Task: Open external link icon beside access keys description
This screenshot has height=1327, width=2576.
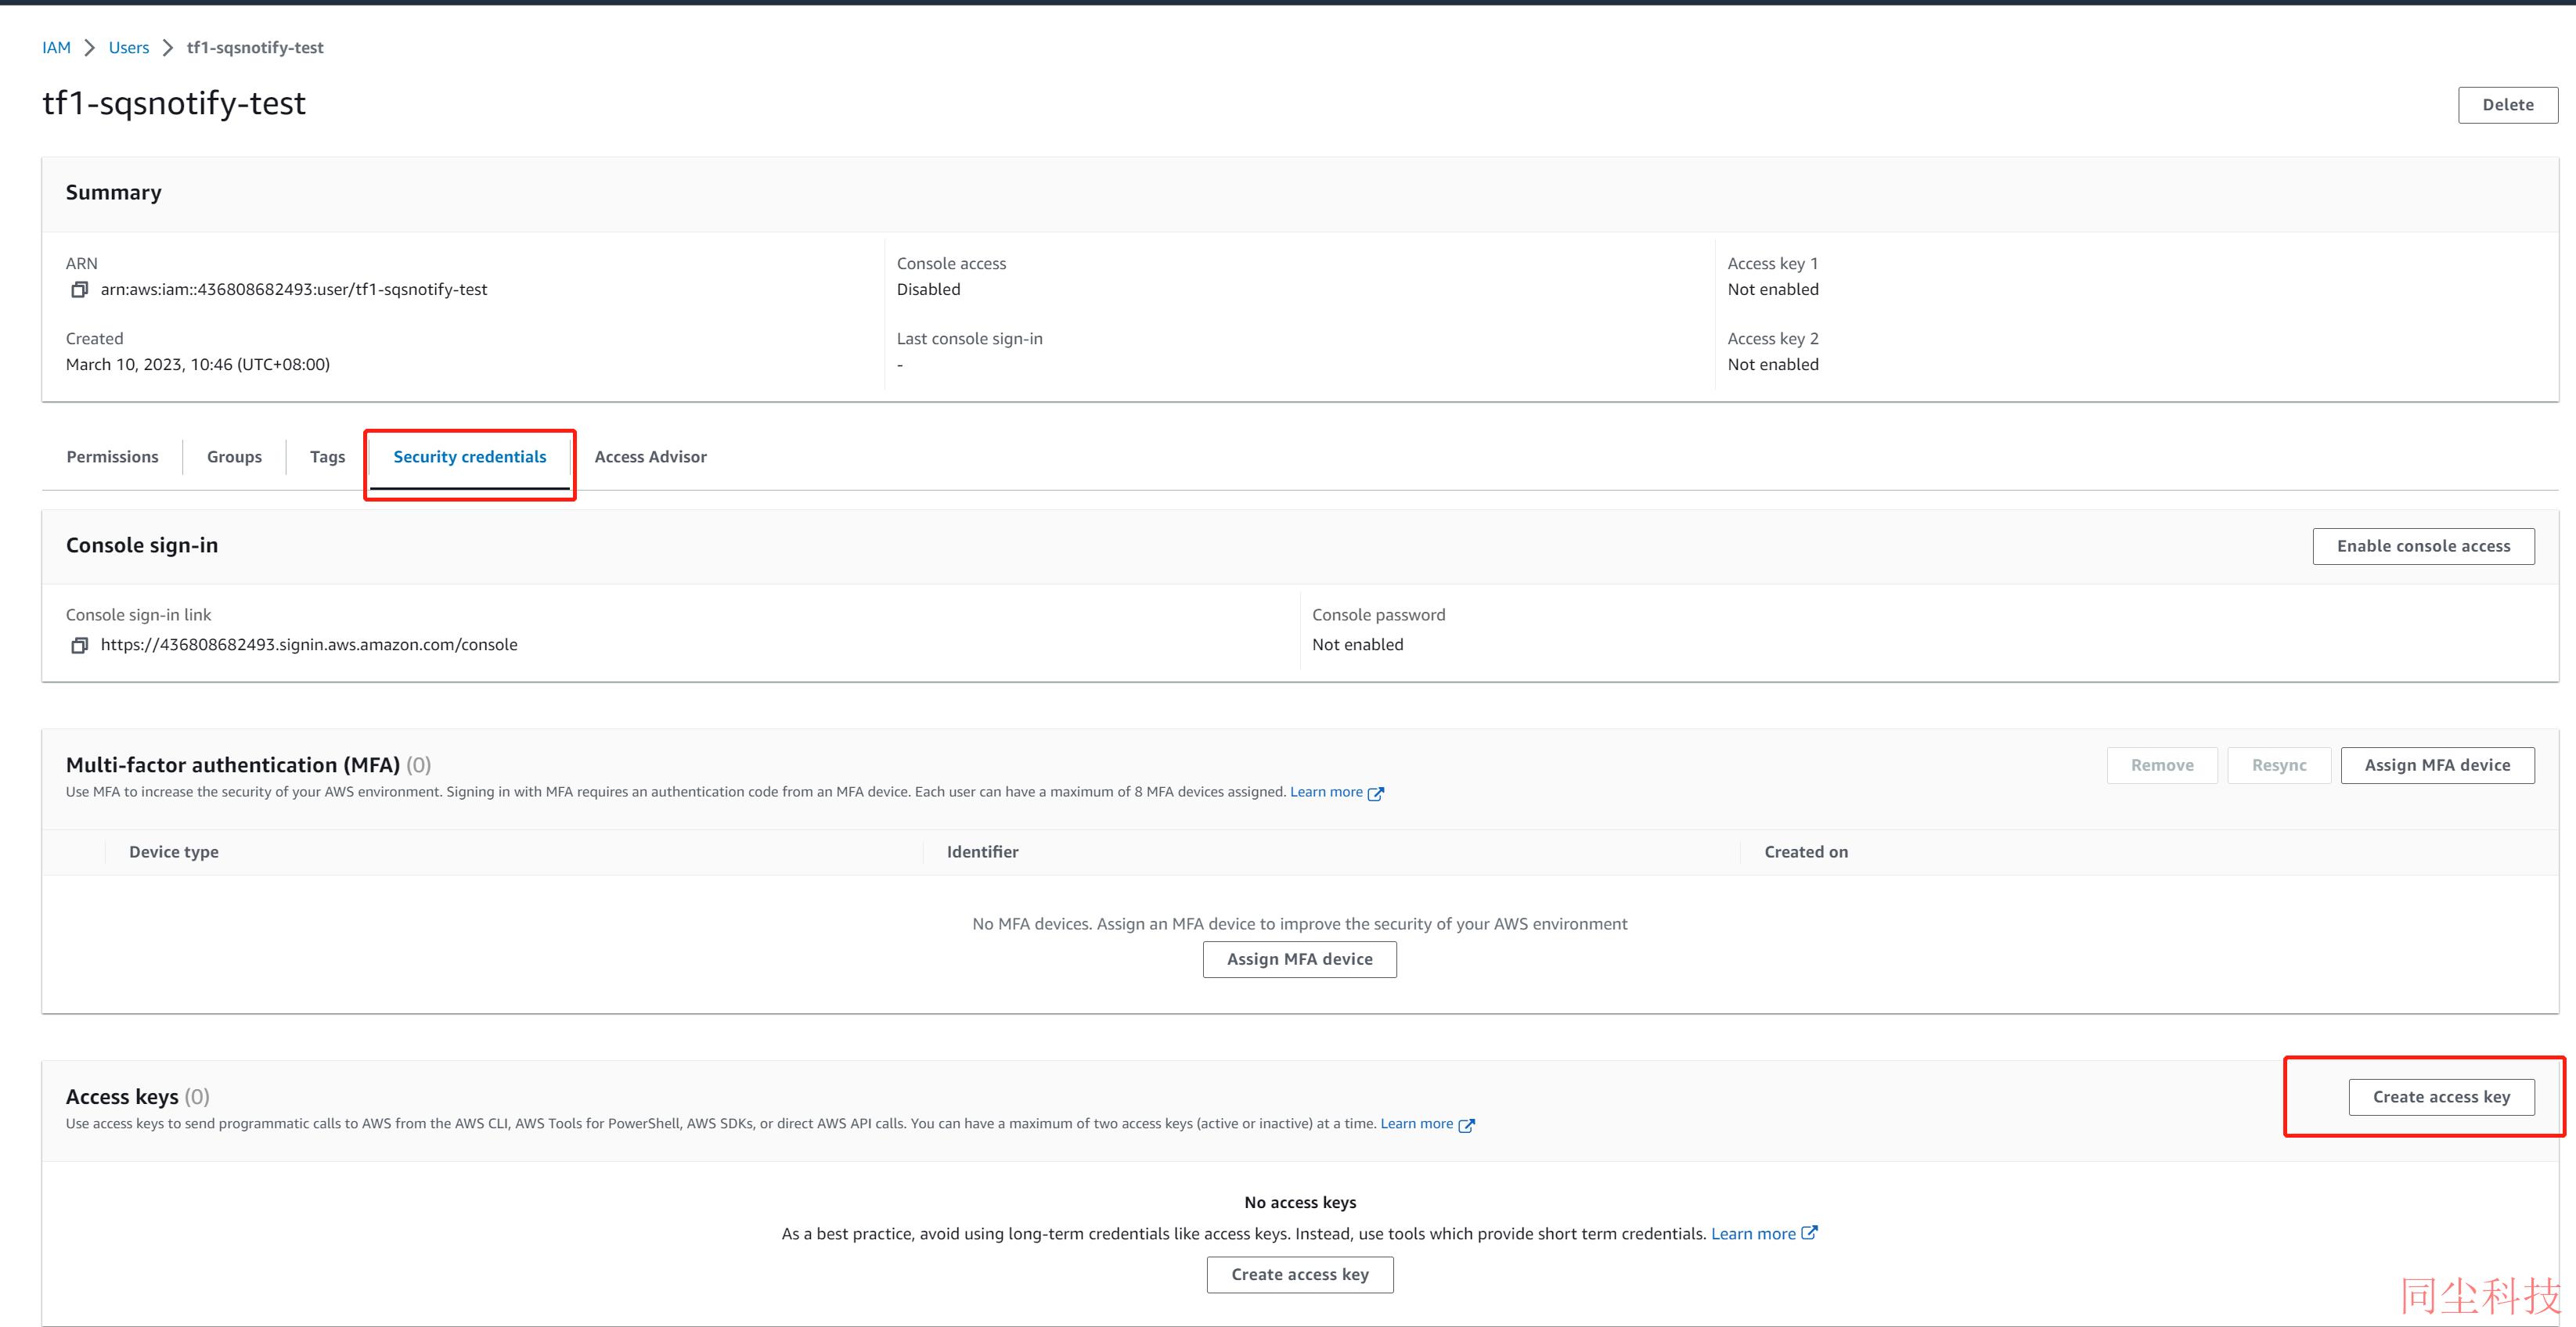Action: pos(1467,1125)
